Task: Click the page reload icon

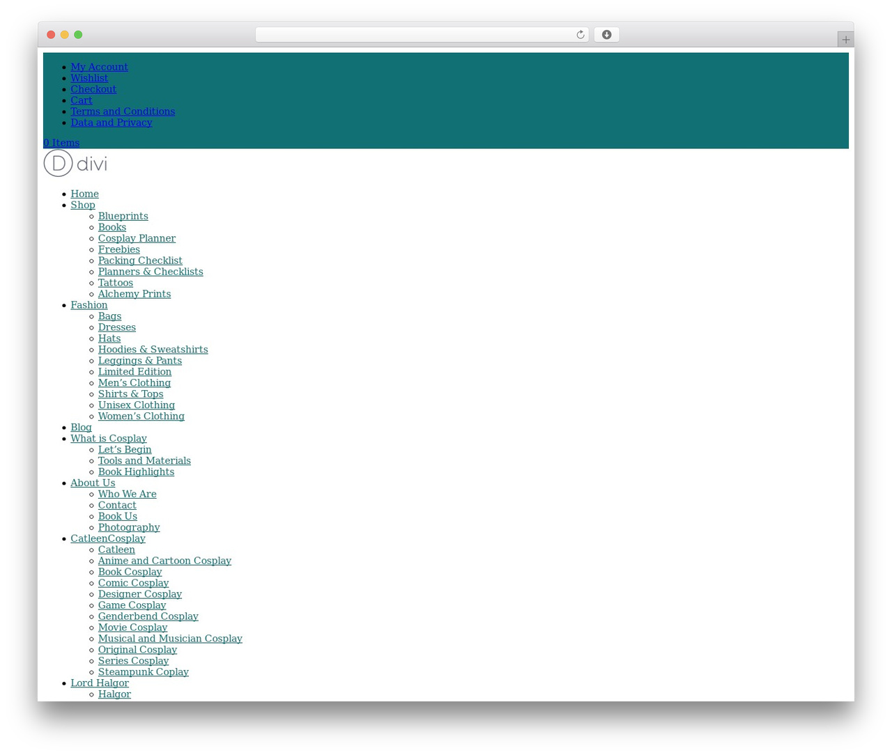Action: tap(580, 35)
